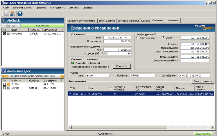Viewport: 217px width, 136px height.
Task: Click the Соединения: 1 status bar entry
Action: coord(106,134)
